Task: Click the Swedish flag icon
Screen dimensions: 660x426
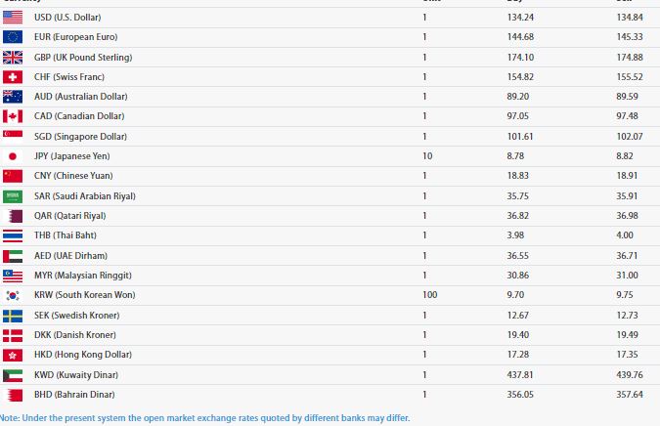Action: 13,316
